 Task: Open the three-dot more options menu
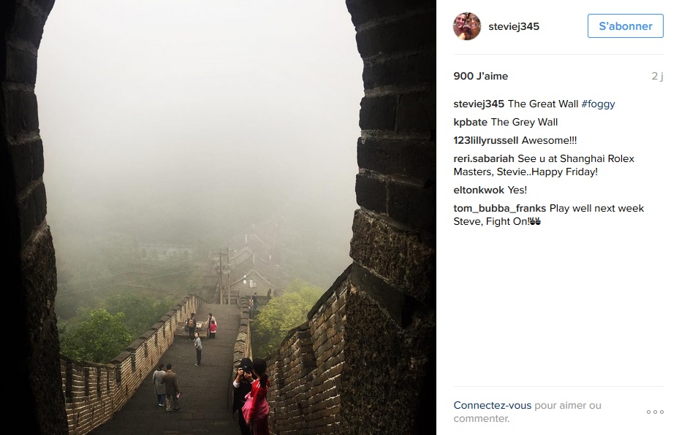(655, 412)
